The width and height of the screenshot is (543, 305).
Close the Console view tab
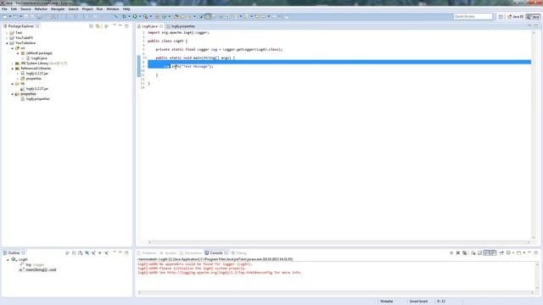coord(226,253)
